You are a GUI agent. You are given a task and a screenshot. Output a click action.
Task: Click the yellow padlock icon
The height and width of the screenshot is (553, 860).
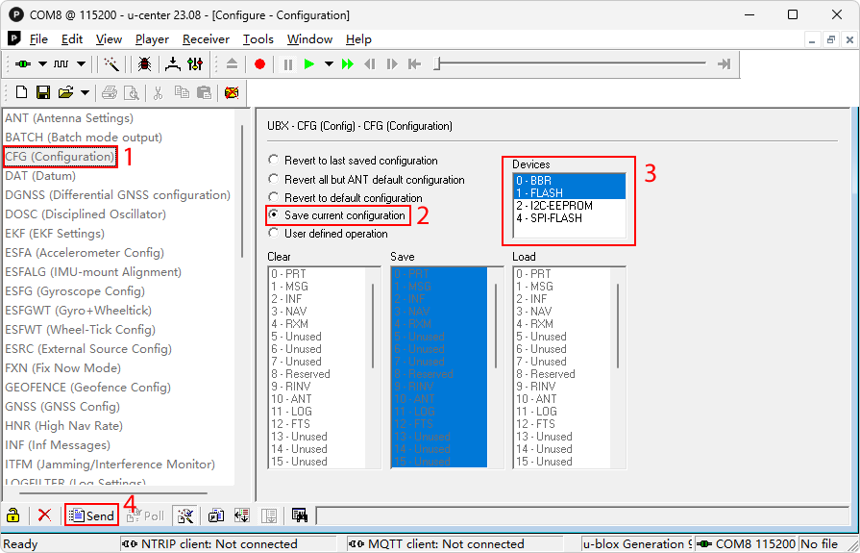(13, 515)
